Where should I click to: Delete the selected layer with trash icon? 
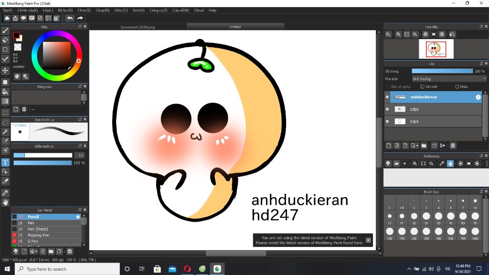453,145
